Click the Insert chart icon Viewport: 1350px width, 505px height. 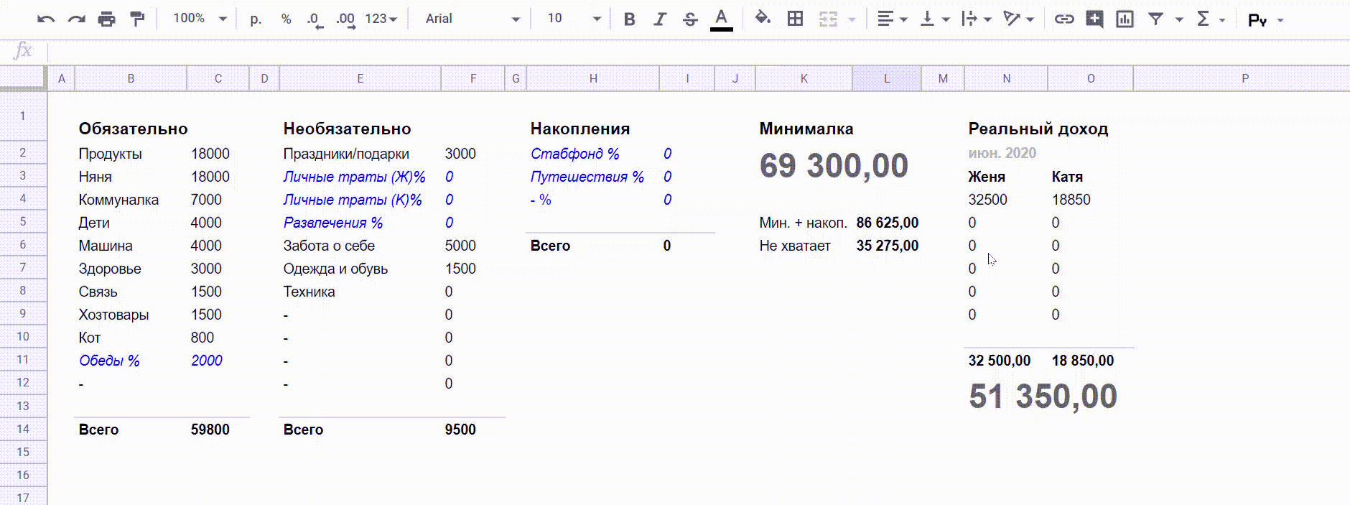[1125, 19]
